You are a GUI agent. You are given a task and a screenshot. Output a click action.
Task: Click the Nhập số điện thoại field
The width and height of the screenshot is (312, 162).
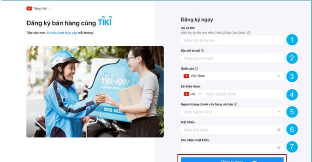tap(244, 94)
